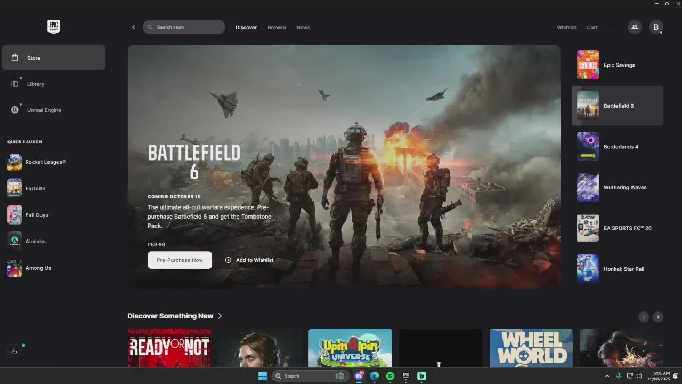Launch Aimlabs from Quick Launch
682x384 pixels.
(27, 241)
